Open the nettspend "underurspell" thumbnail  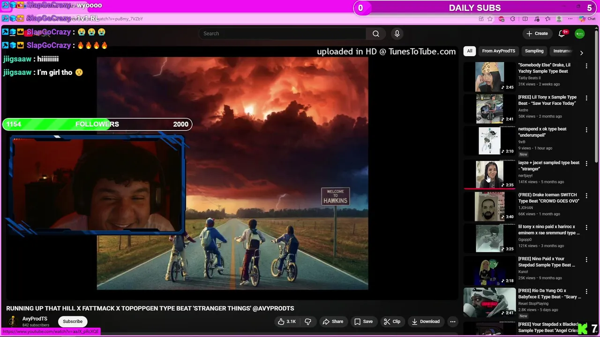point(489,140)
